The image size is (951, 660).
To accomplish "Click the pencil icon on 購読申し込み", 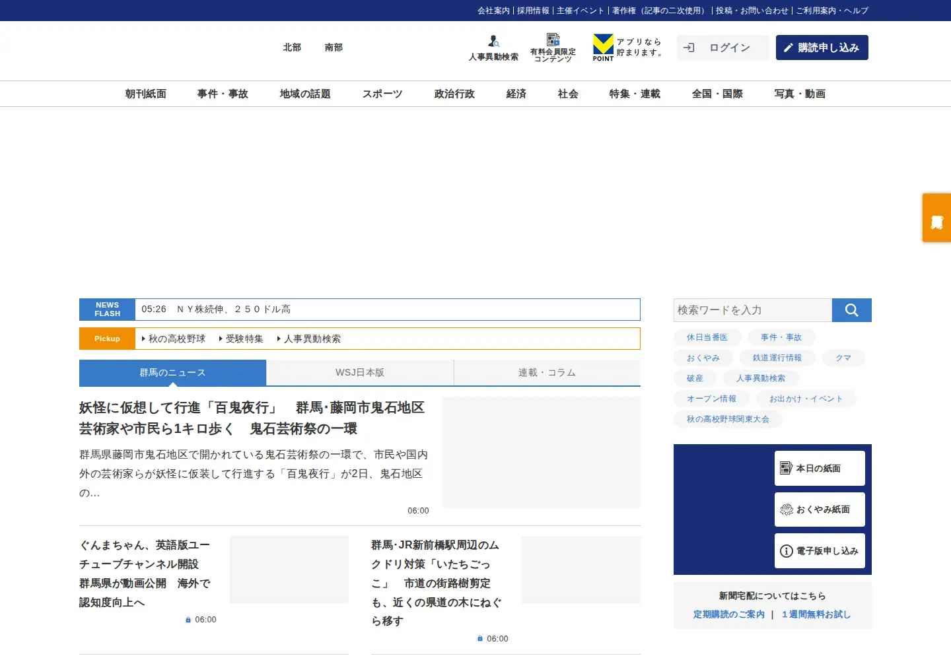I will click(788, 48).
